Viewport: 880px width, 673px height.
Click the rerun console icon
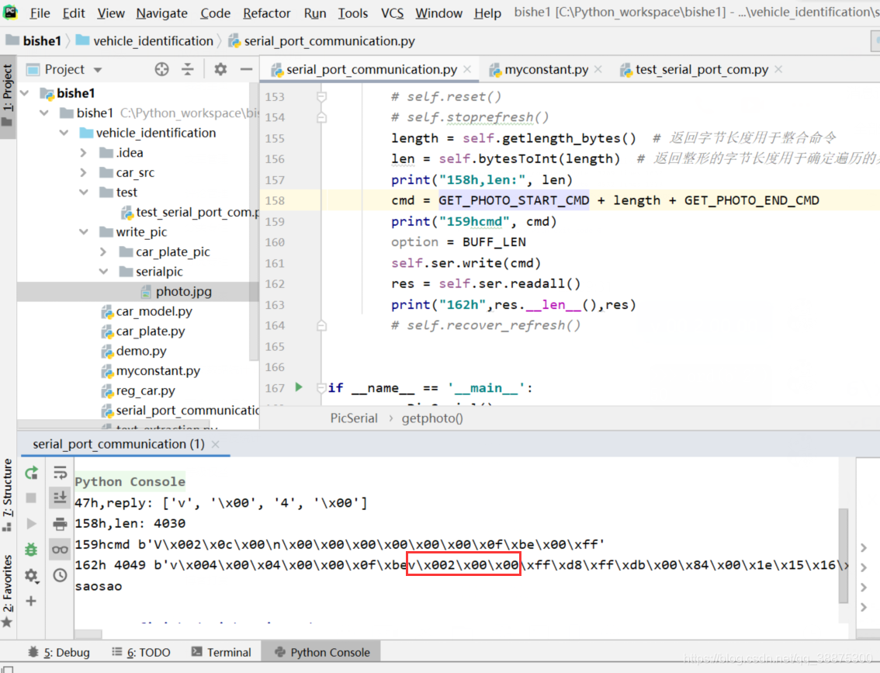(31, 473)
